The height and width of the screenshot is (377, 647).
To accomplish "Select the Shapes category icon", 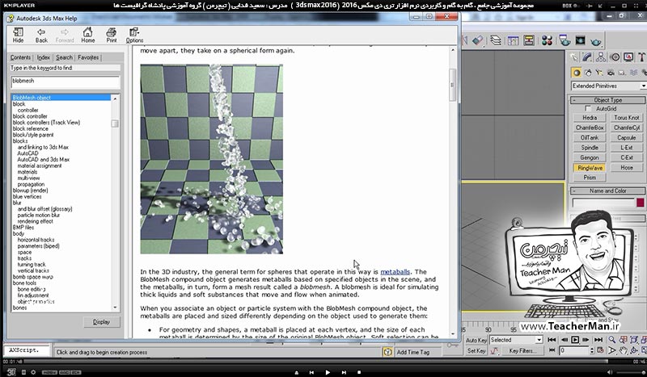I will (x=588, y=73).
